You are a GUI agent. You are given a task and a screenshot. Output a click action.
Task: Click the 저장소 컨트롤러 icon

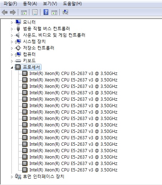[x=18, y=48]
